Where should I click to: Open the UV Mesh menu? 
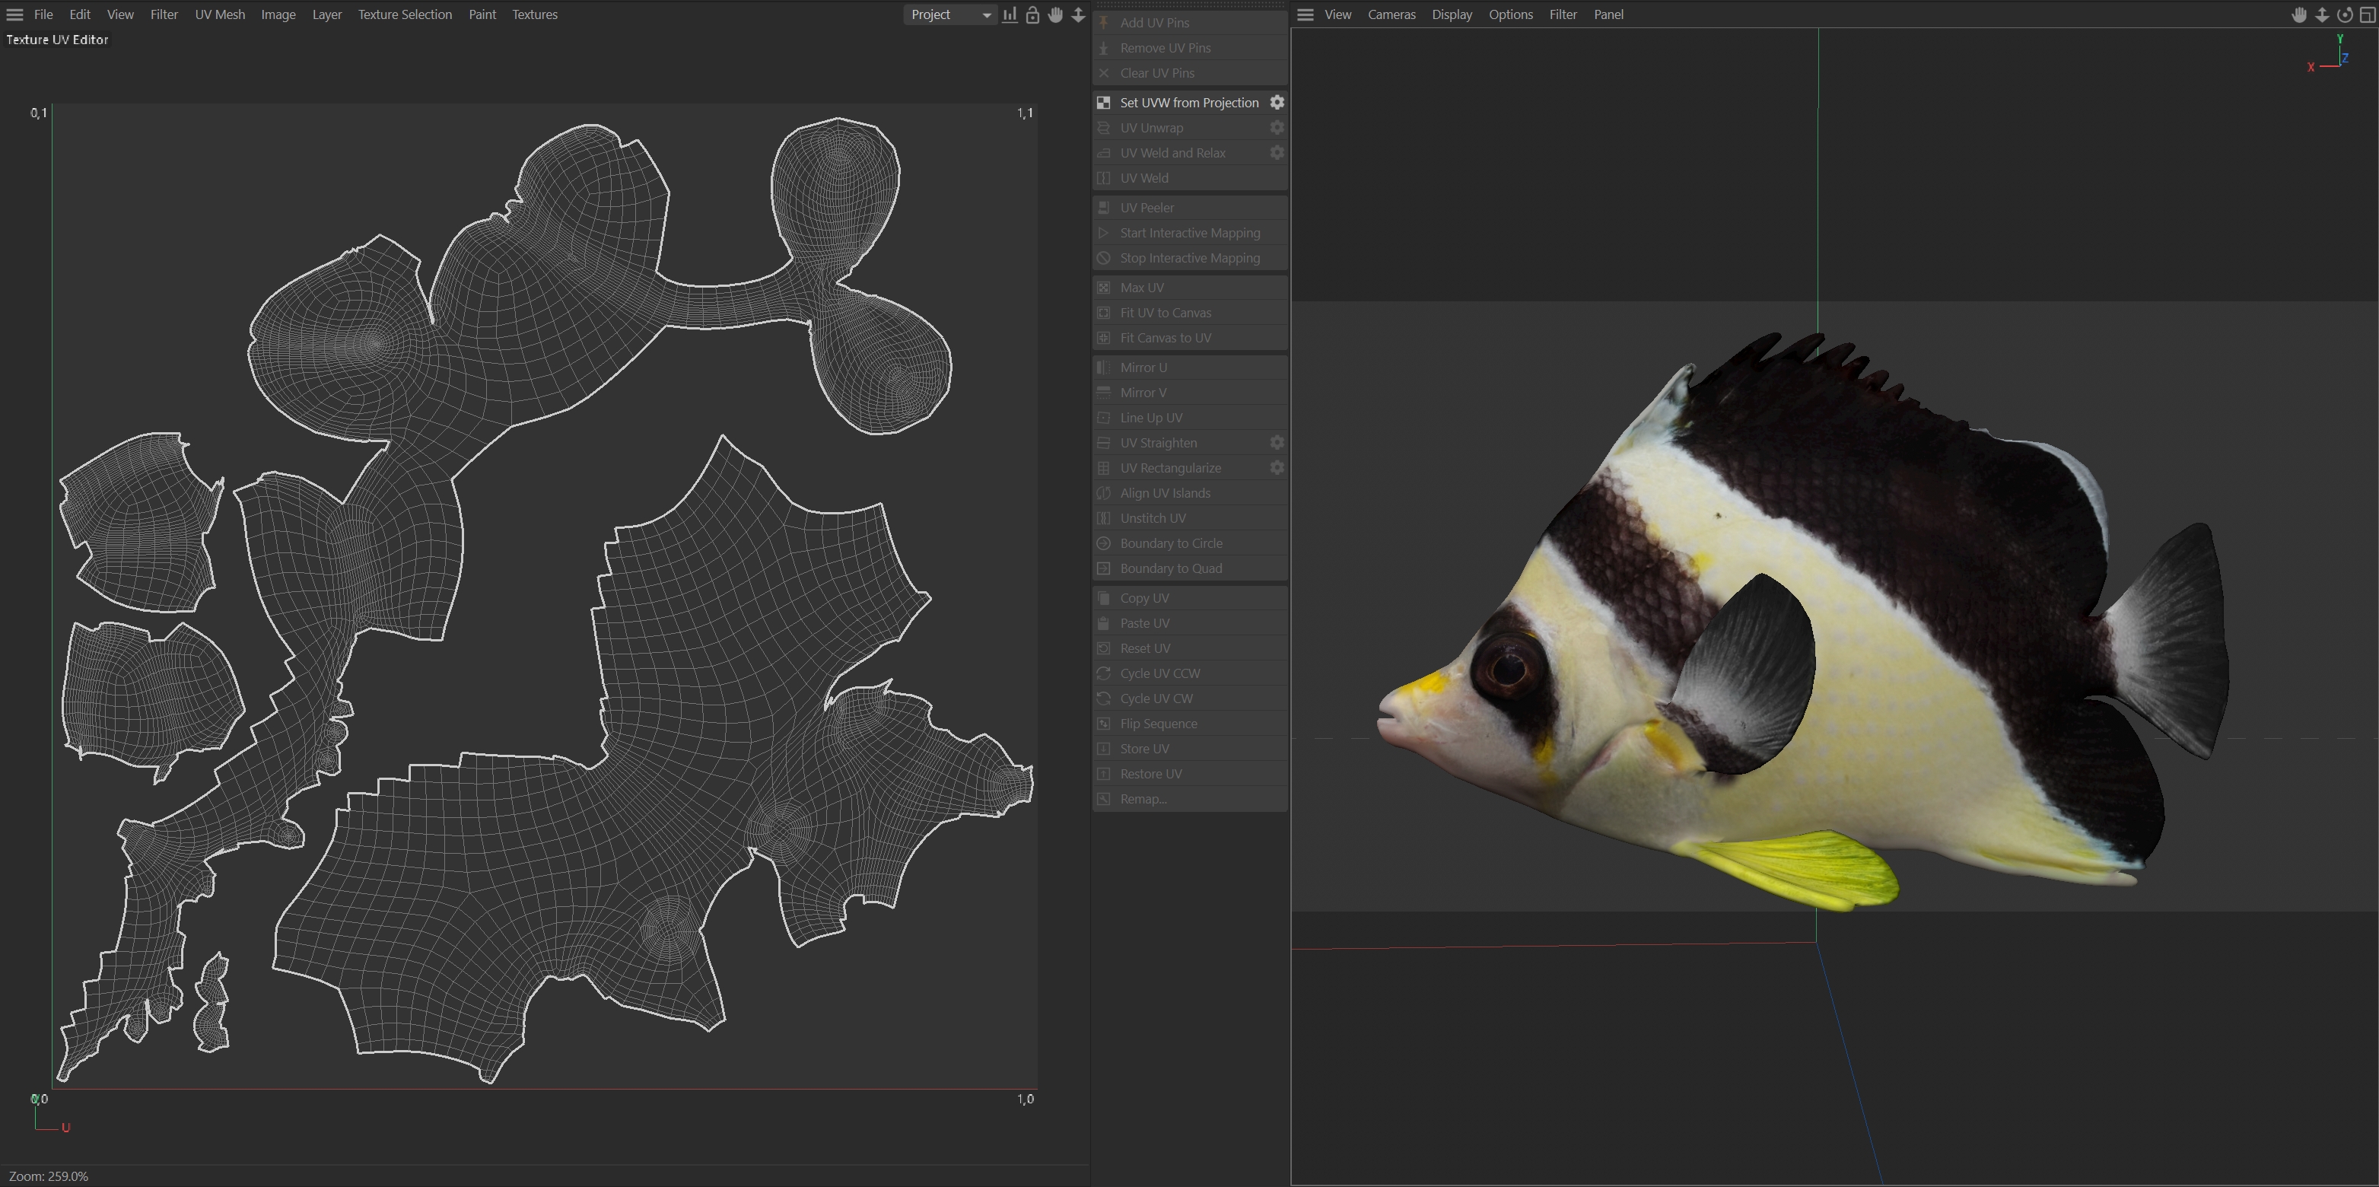point(220,14)
